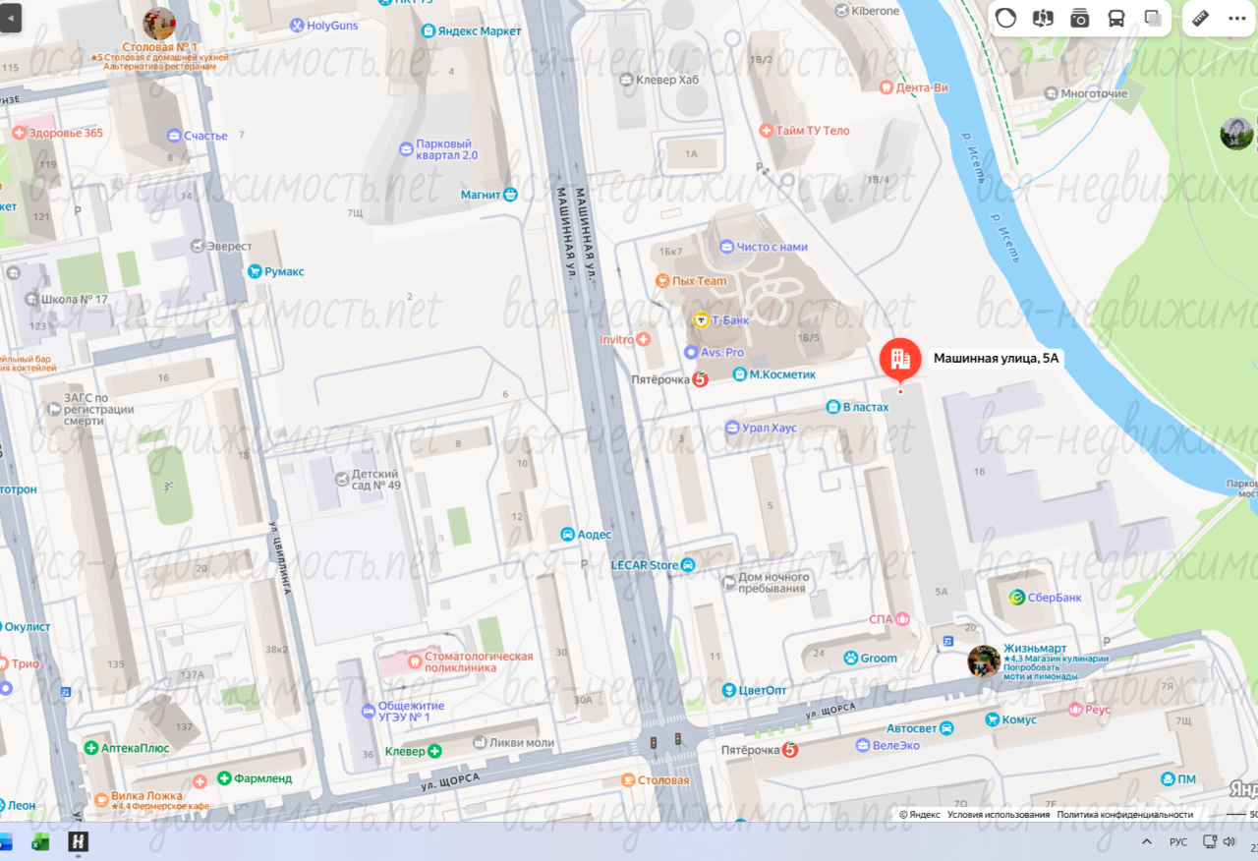
Task: Expand the collapsed side panel arrow
Action: (x=10, y=18)
